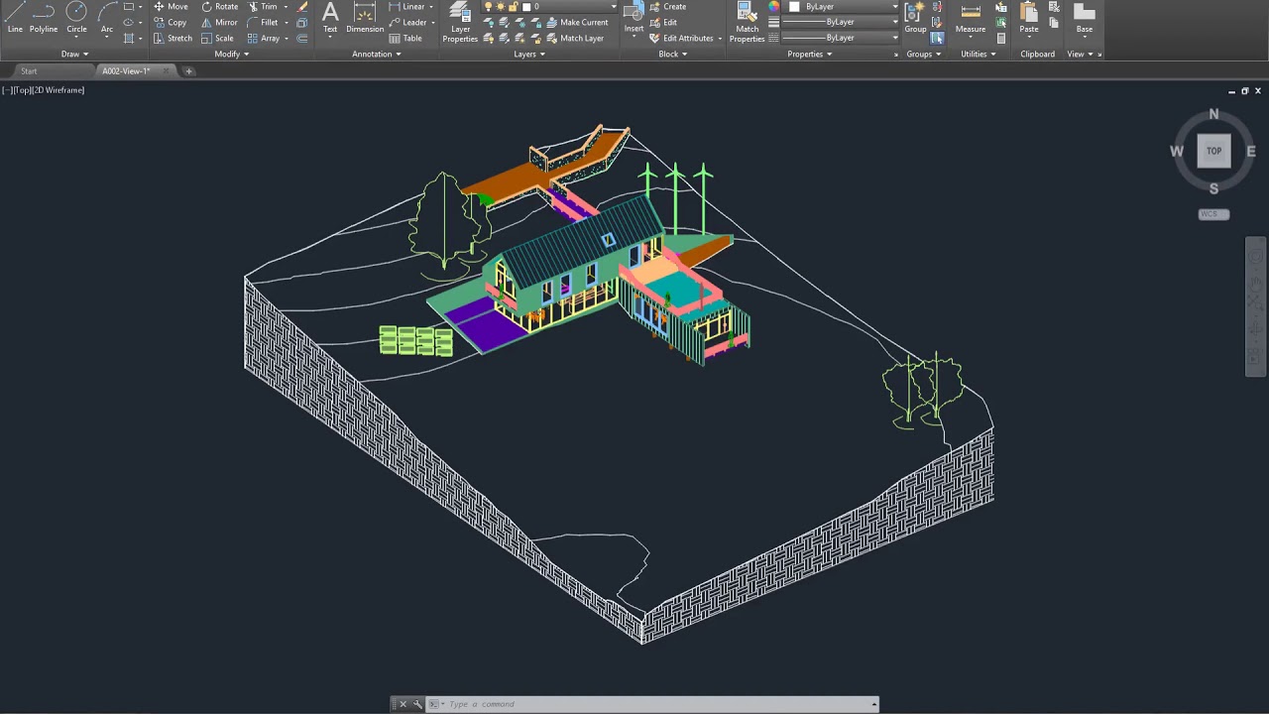Toggle group selection on/off
The image size is (1269, 714).
click(x=937, y=38)
